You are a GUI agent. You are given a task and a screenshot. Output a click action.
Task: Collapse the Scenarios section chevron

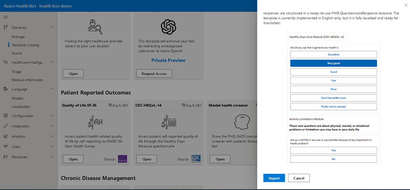(52, 27)
